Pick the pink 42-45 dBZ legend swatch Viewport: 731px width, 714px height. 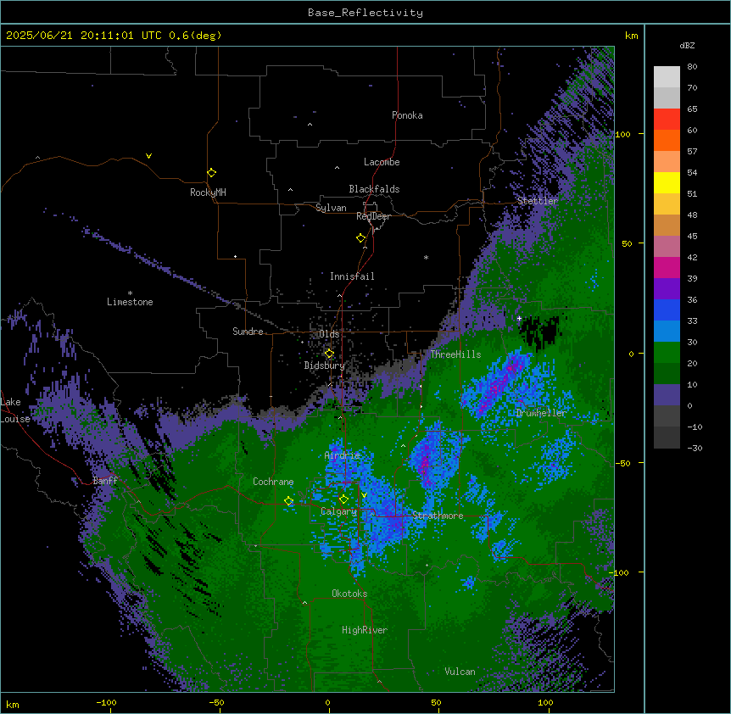pos(667,247)
